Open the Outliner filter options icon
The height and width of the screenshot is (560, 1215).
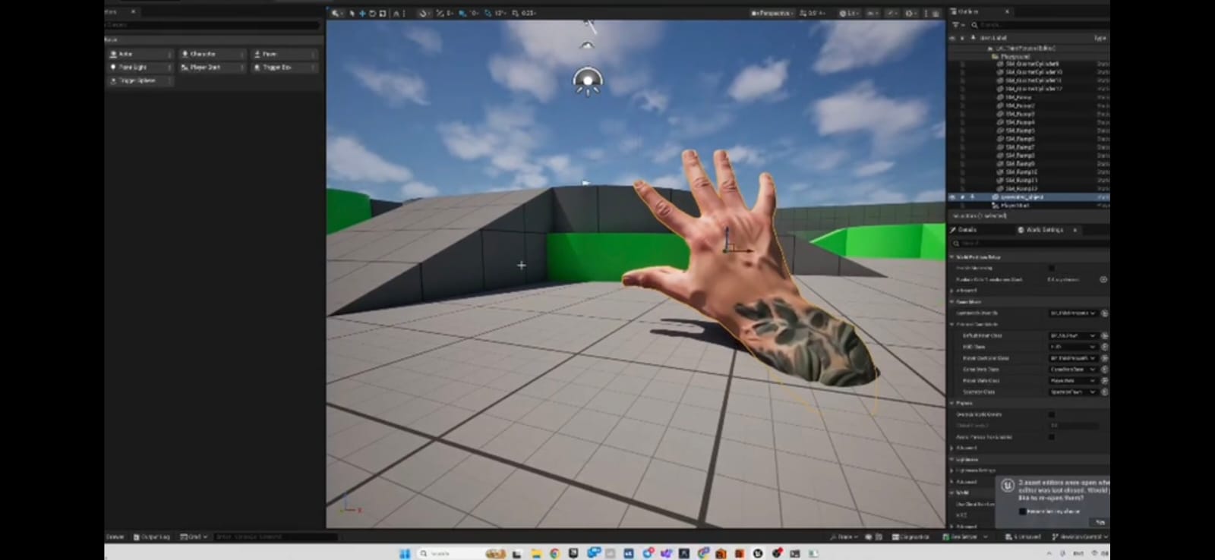point(957,25)
